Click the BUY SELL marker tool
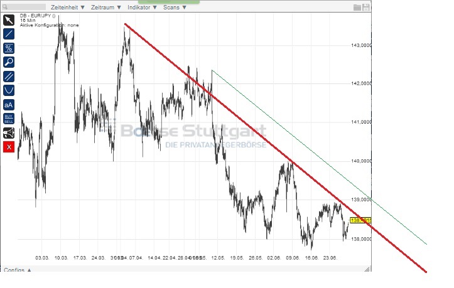This screenshot has height=288, width=454. pos(9,119)
